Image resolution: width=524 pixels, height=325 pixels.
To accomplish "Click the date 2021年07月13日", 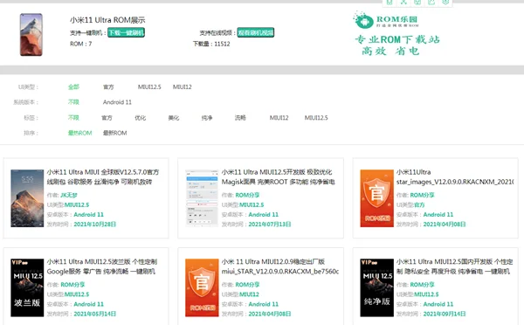I will [x=270, y=224].
